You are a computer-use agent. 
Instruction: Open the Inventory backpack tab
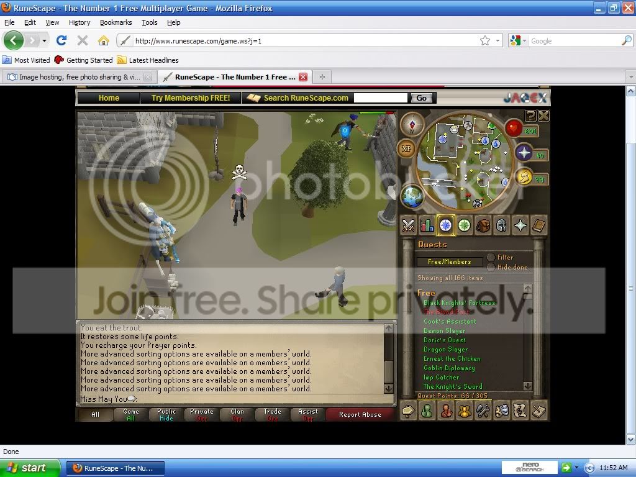coord(483,225)
